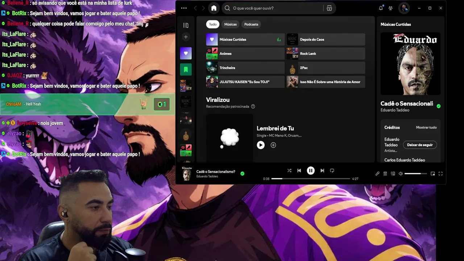Open the friends activity icon
The width and height of the screenshot is (464, 261).
[390, 8]
